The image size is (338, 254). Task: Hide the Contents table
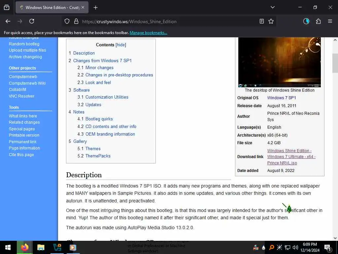coord(121,45)
